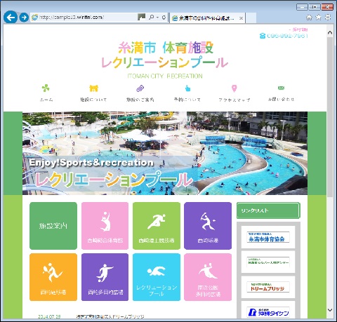Open the Favorites star icon

click(x=319, y=18)
